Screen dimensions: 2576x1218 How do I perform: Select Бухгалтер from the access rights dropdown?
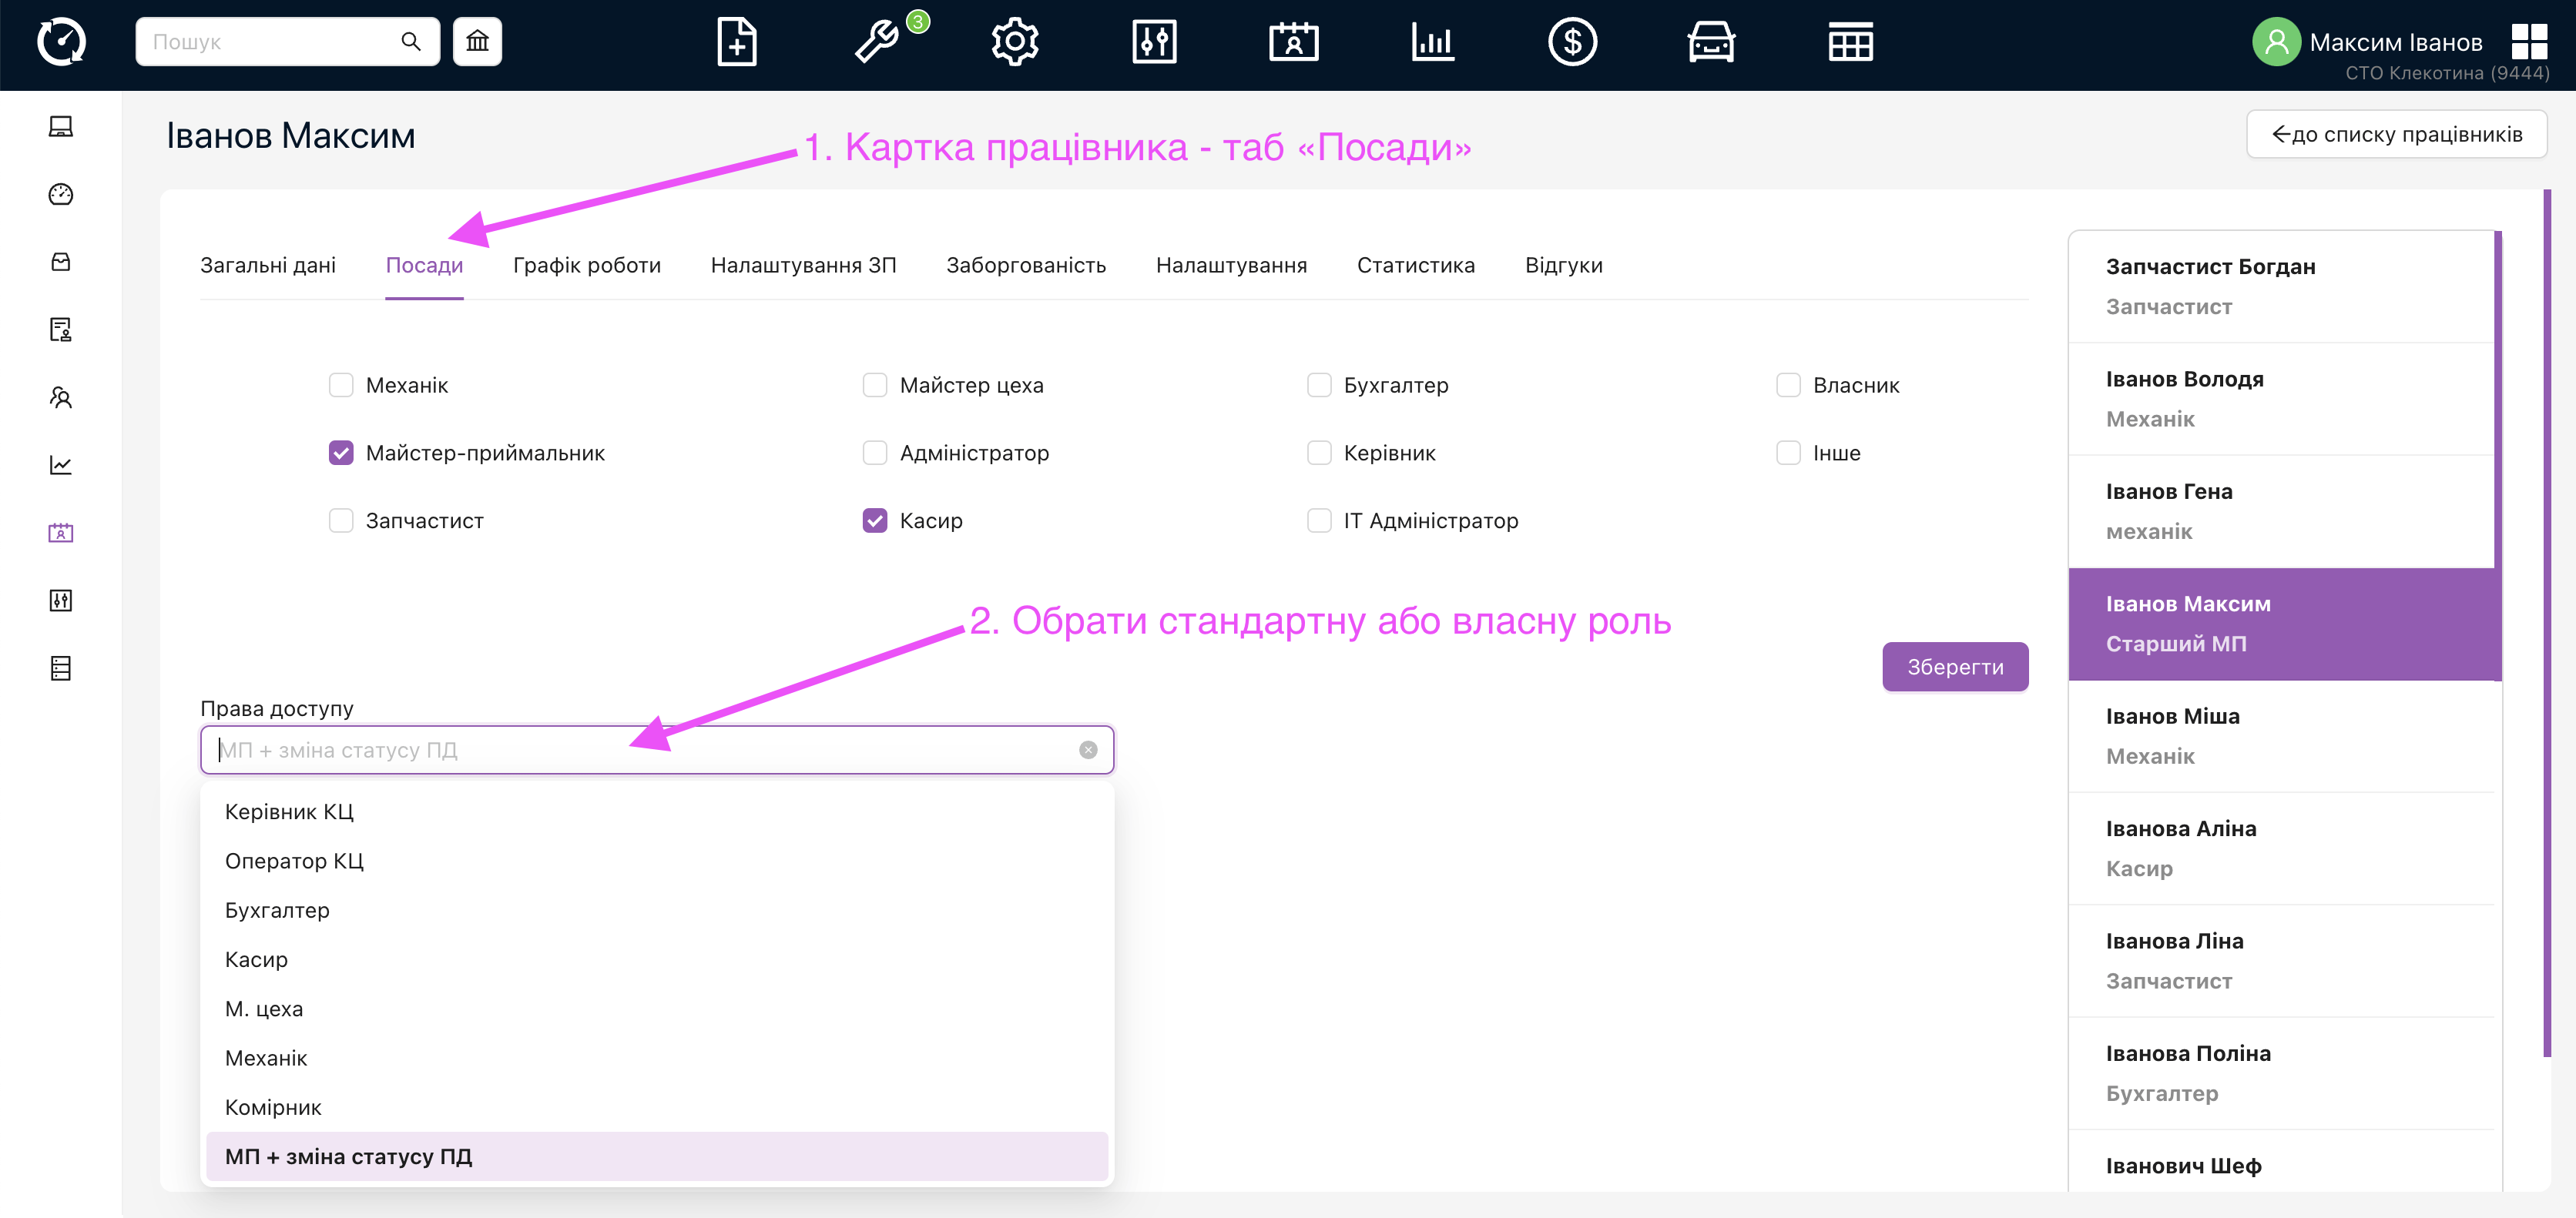click(277, 910)
